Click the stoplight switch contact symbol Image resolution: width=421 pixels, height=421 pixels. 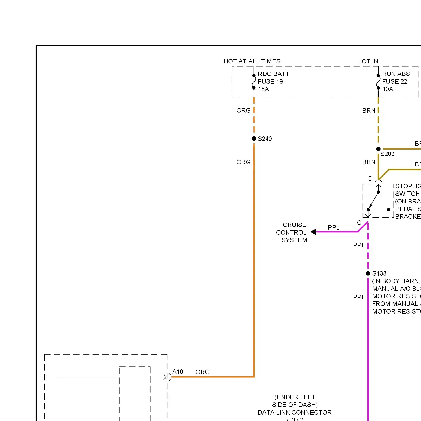(x=378, y=201)
